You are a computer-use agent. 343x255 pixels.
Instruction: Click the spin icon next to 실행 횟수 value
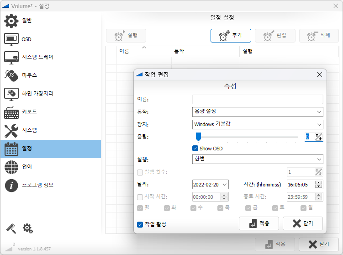(x=318, y=172)
